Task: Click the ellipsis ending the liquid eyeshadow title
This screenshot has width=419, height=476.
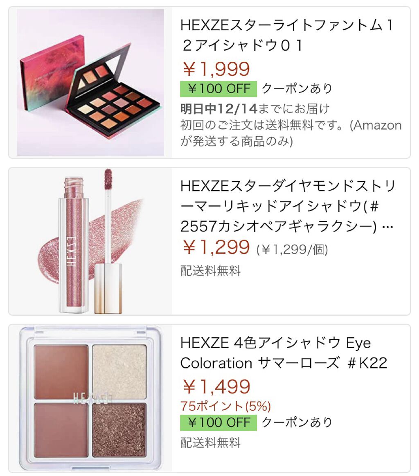Action: (387, 227)
